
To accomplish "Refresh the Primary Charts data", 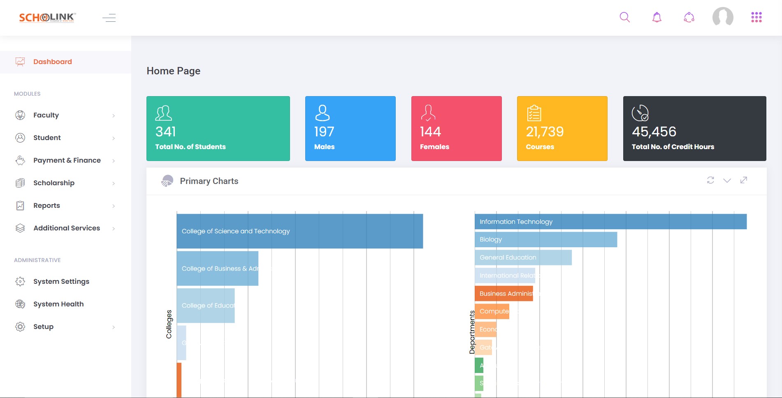I will click(710, 180).
